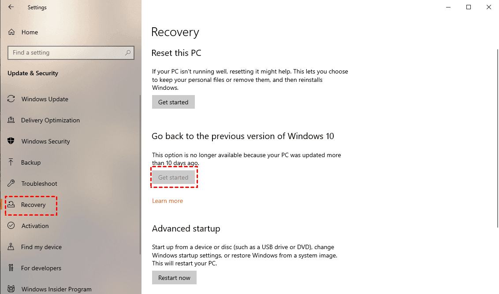Click the Windows Update sync icon

11,99
